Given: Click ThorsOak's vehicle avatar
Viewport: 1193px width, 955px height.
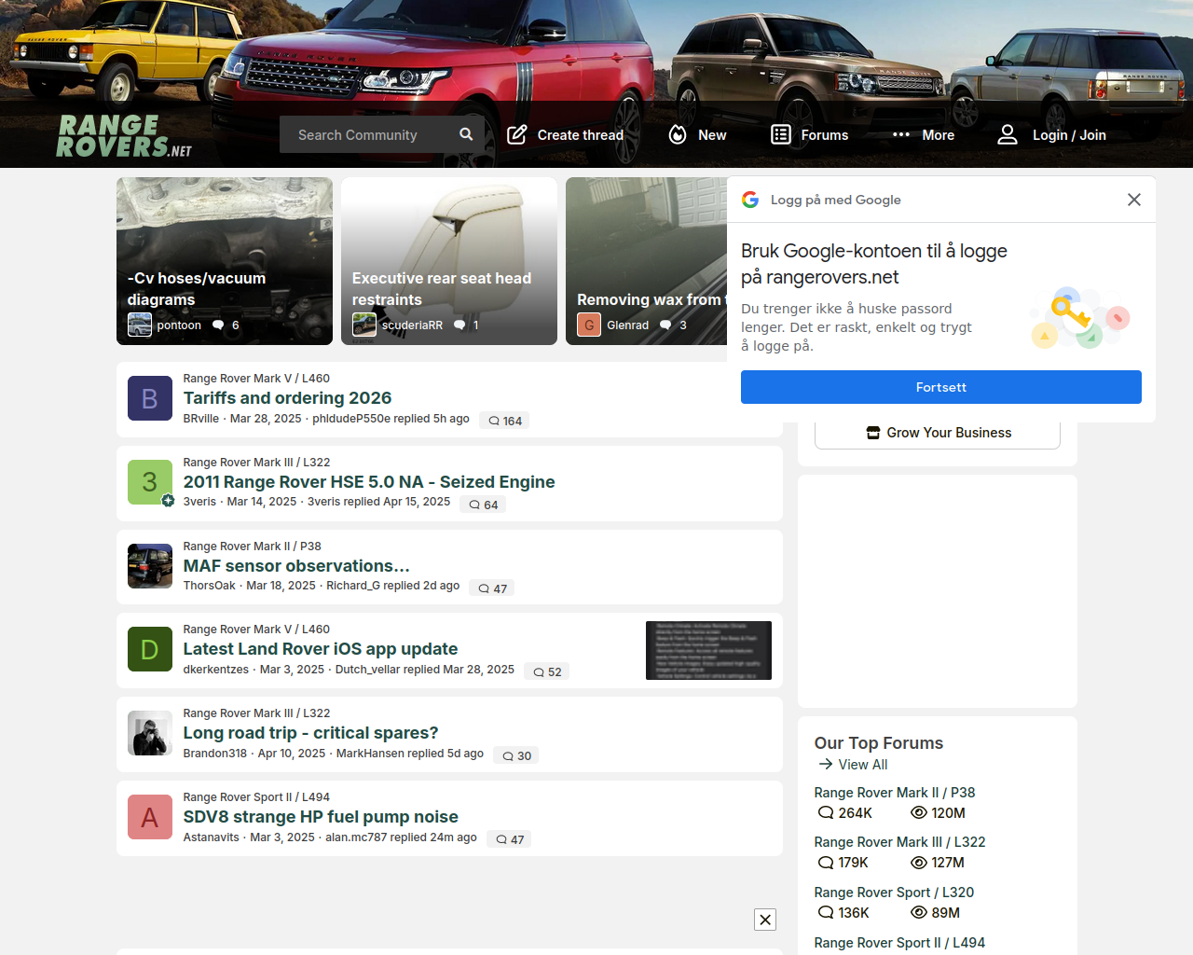Looking at the screenshot, I should [x=150, y=566].
